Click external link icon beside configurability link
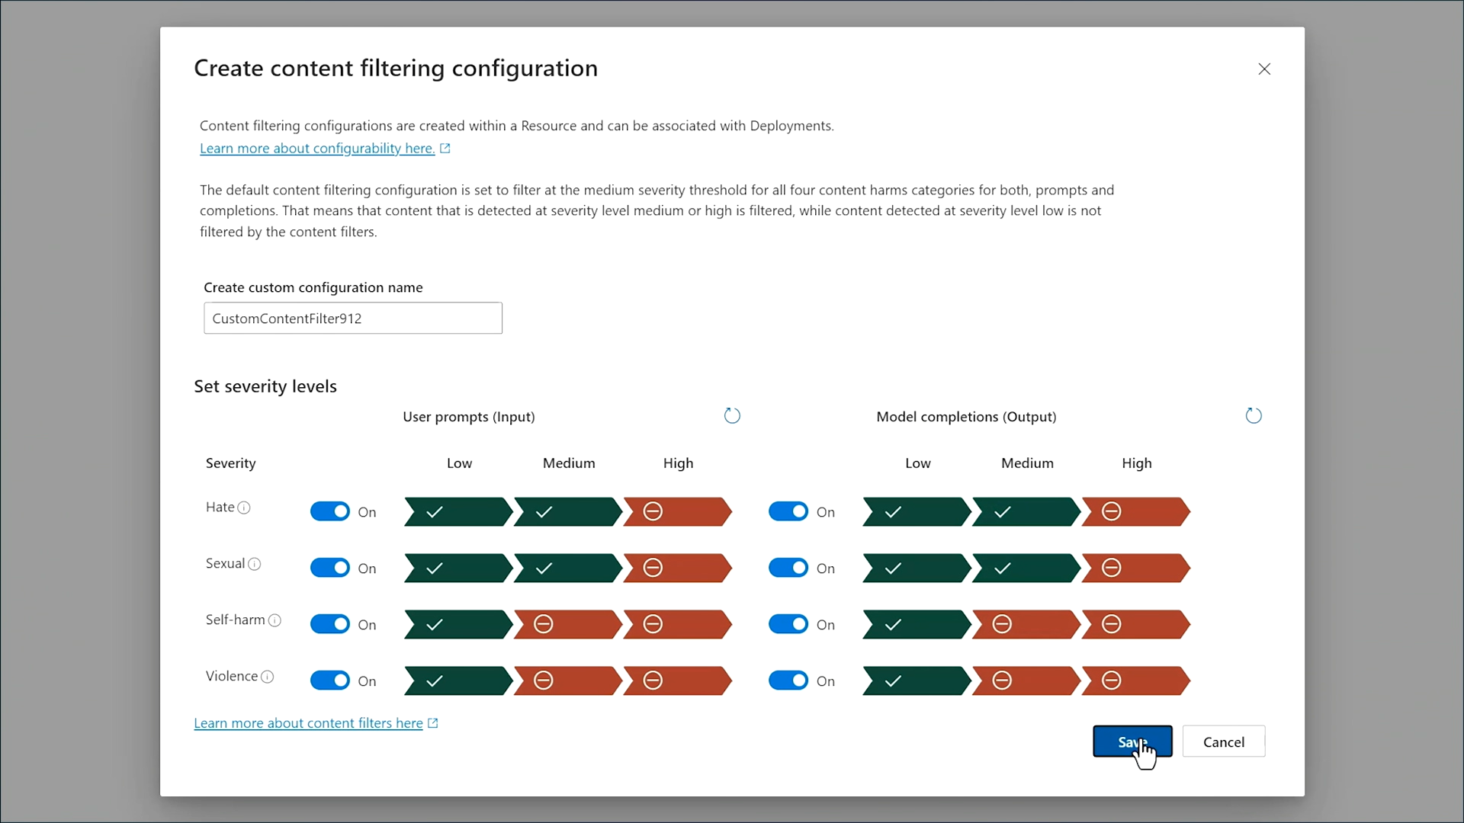Viewport: 1464px width, 823px height. 445,149
